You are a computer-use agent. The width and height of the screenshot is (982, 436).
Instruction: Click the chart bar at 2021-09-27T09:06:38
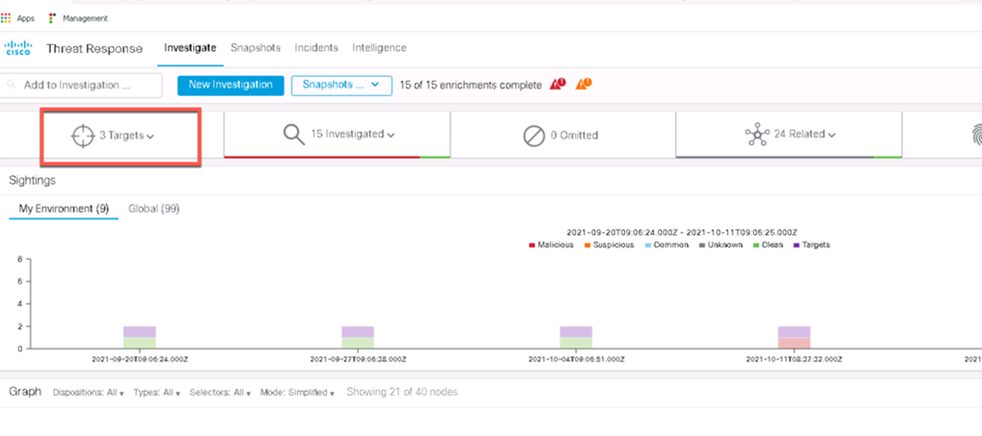(x=358, y=337)
